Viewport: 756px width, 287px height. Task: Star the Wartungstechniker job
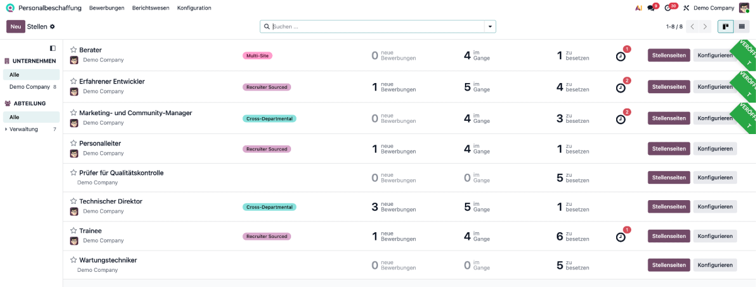tap(73, 260)
